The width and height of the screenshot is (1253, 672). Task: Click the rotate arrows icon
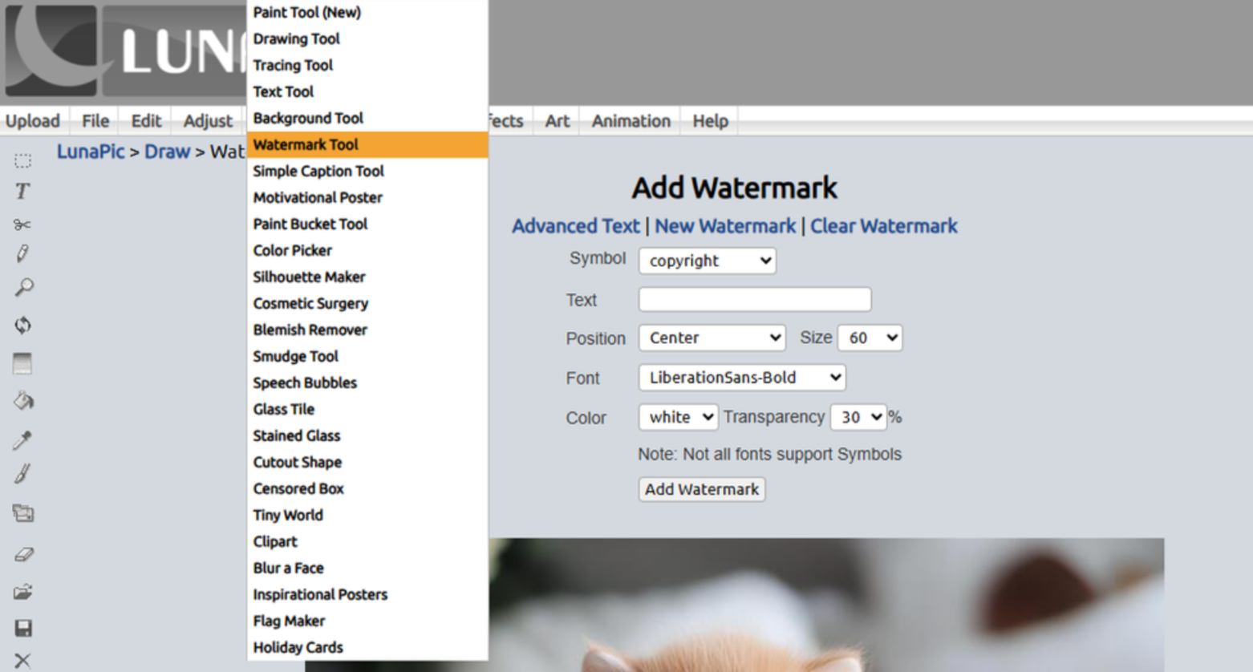tap(22, 325)
